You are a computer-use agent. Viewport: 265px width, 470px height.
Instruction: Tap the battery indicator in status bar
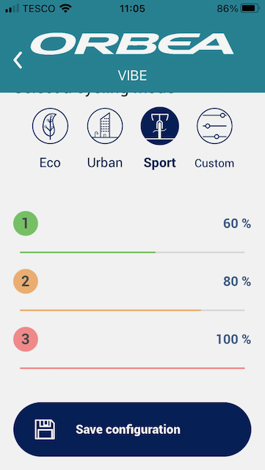click(x=250, y=8)
